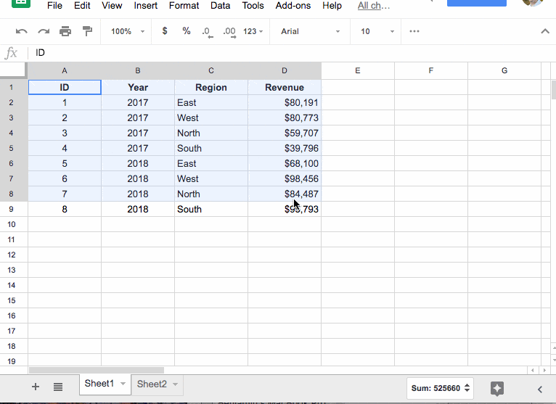Click the redo arrow icon
The height and width of the screenshot is (404, 556).
[44, 31]
